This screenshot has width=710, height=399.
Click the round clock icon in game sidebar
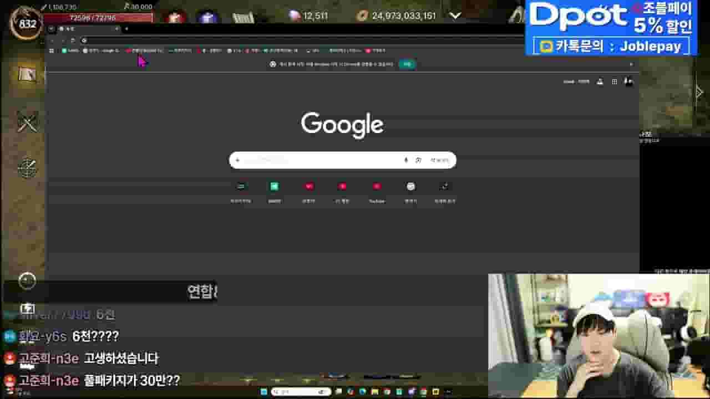click(27, 282)
